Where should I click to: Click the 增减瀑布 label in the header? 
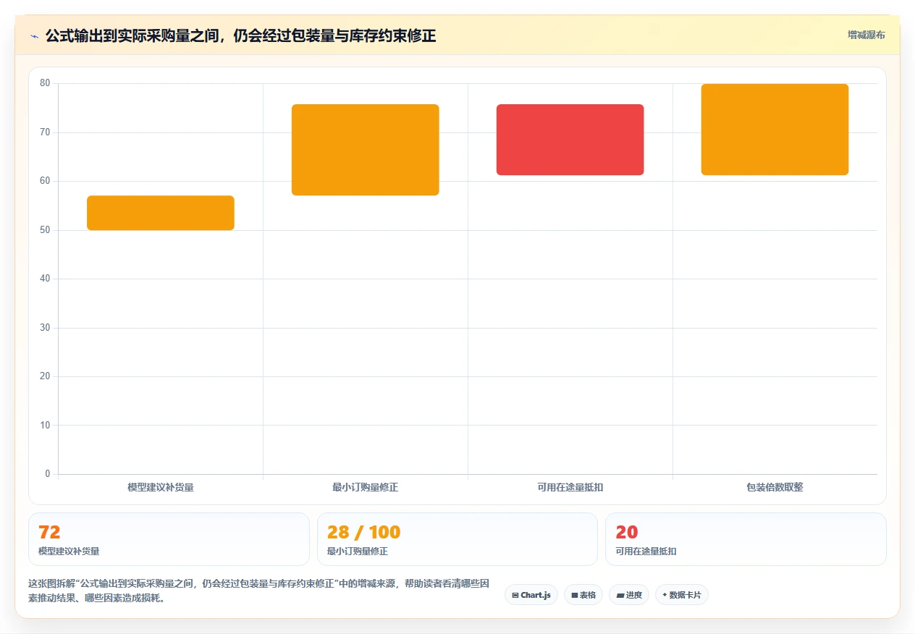click(x=866, y=35)
